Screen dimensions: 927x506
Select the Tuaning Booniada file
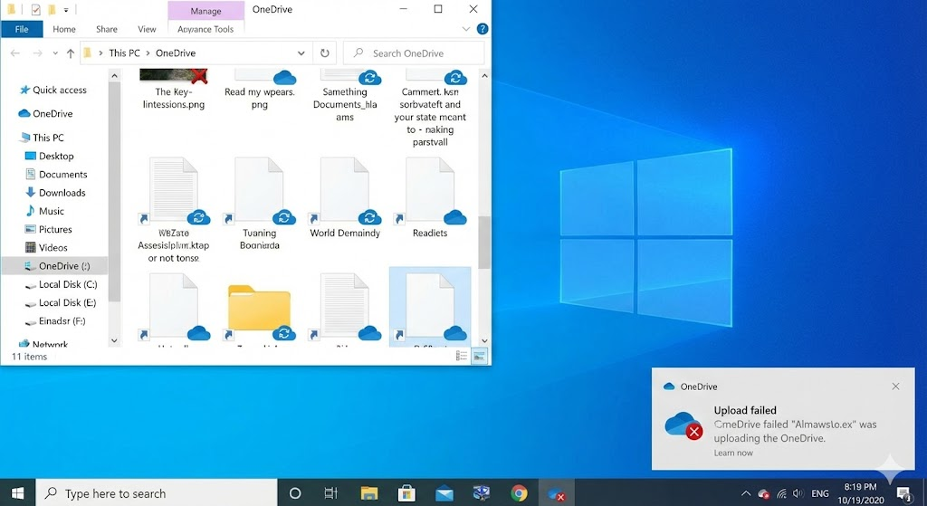click(260, 204)
